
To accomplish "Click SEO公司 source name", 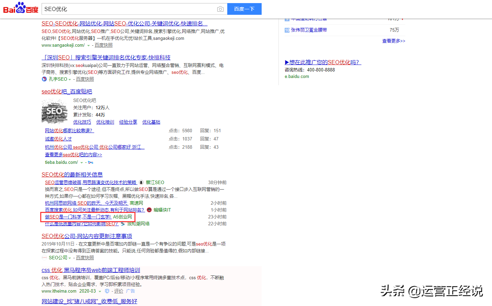I will (x=58, y=258).
